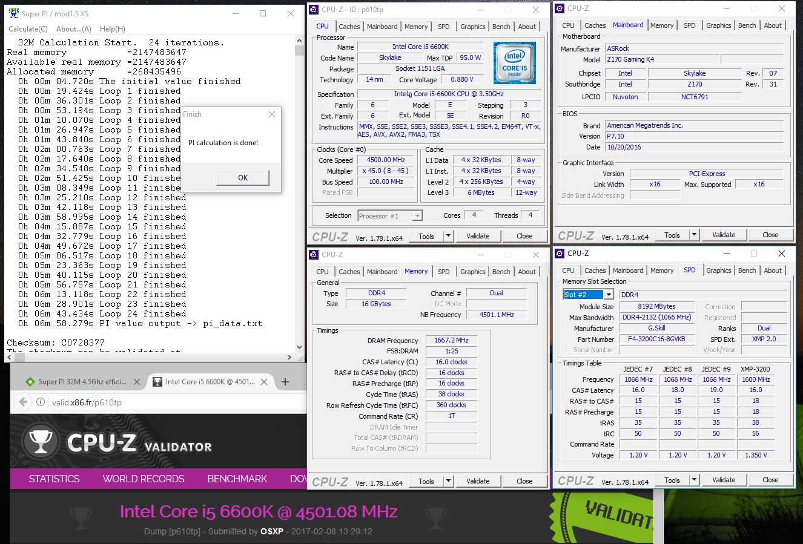This screenshot has width=803, height=544.
Task: Click the 16.0 clocks CAS# Latency value
Action: (451, 362)
